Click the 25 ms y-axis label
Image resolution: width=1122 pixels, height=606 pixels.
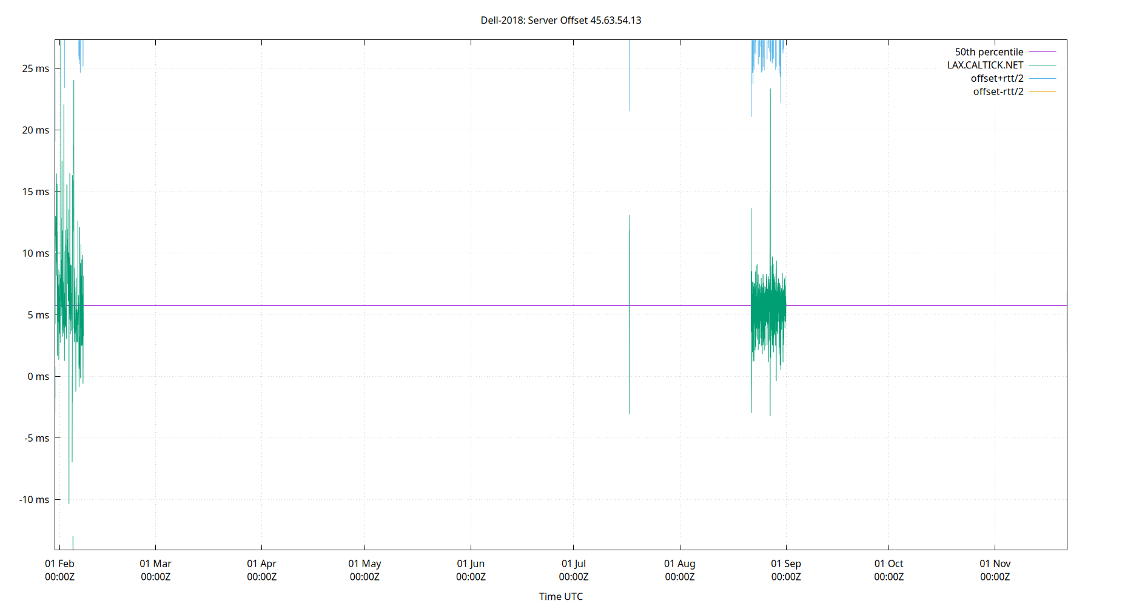36,68
